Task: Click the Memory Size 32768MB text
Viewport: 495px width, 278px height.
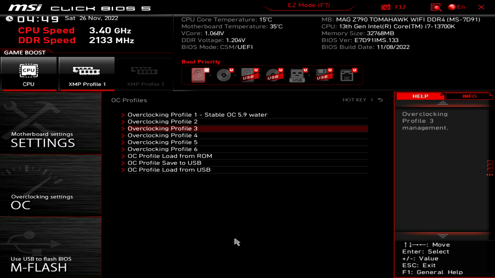Action: 358,33
